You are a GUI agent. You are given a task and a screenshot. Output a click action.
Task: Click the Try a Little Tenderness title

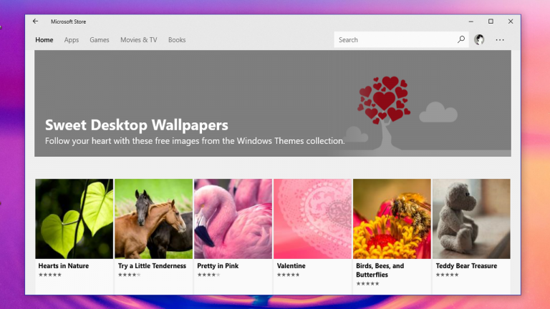pos(152,266)
